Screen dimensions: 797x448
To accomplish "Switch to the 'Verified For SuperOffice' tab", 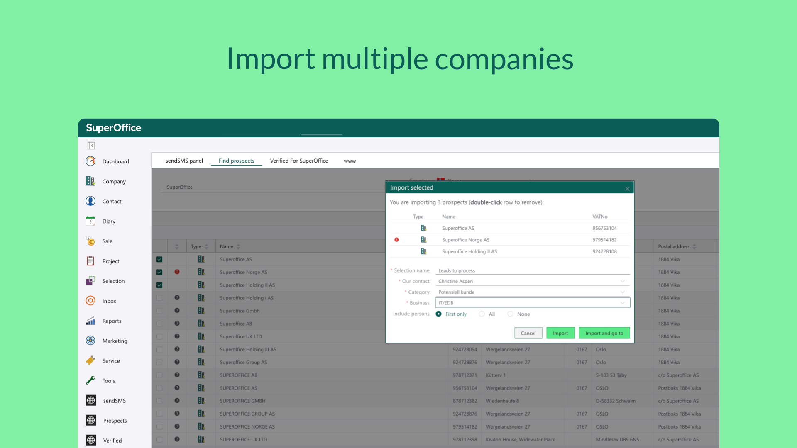I will coord(298,160).
